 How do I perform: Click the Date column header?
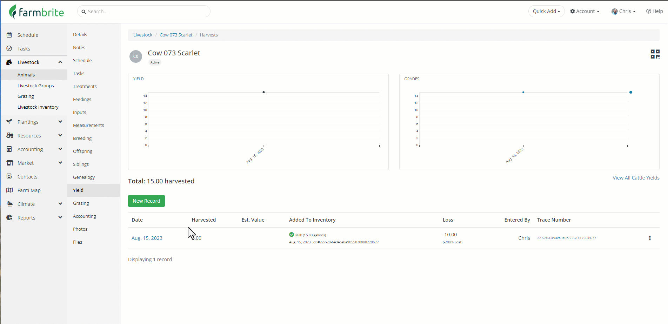pos(137,220)
